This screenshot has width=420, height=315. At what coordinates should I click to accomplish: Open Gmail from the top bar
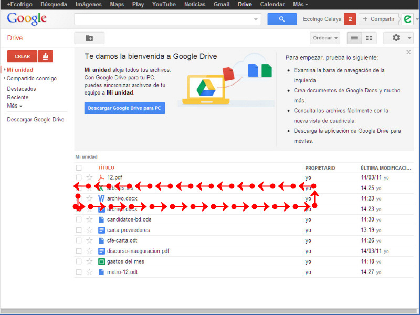click(222, 5)
